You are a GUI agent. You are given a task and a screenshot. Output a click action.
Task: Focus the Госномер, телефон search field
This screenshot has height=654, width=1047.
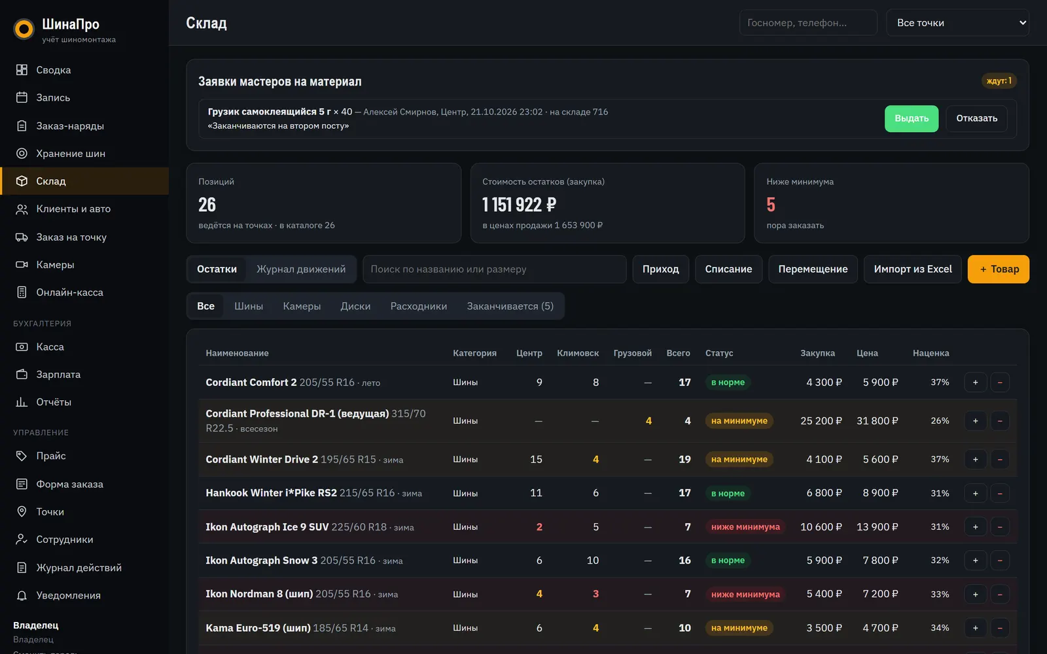click(x=808, y=23)
